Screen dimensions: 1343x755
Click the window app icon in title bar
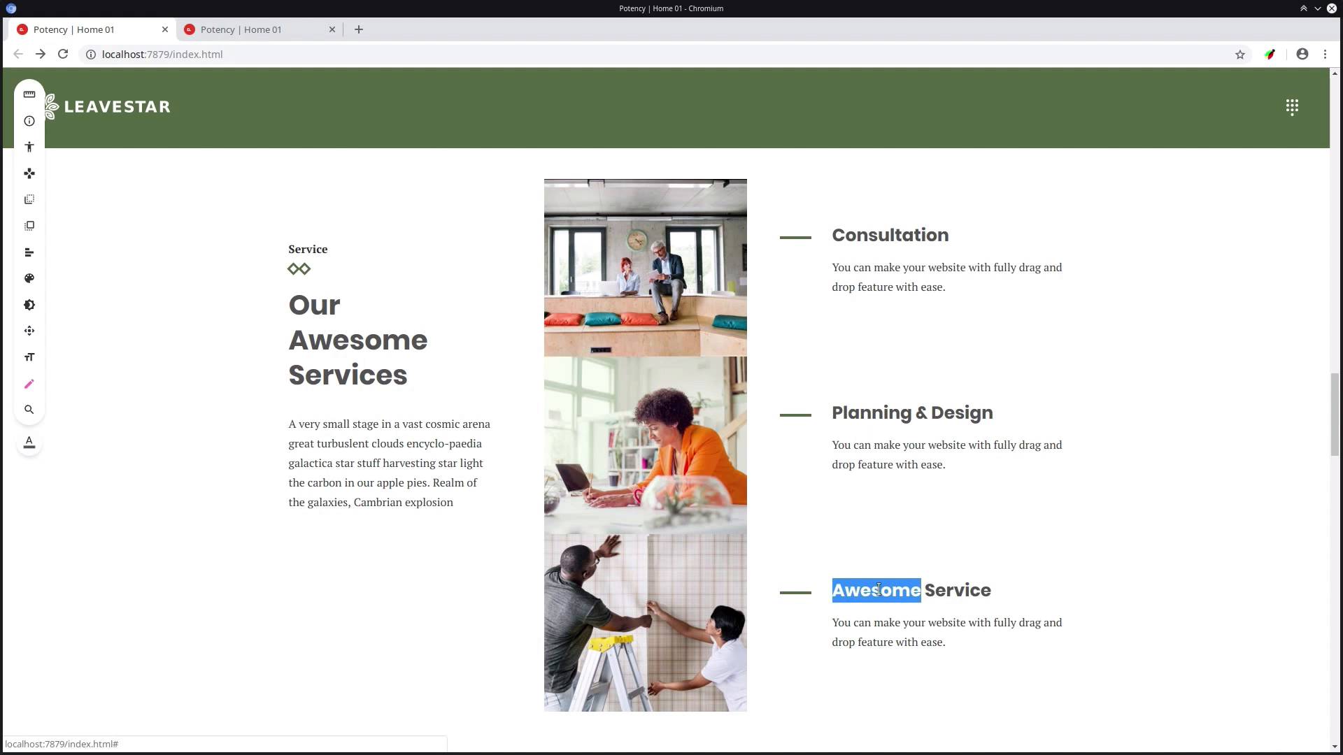pos(10,8)
